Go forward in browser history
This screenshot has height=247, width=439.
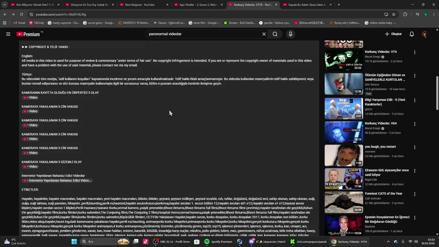13,14
